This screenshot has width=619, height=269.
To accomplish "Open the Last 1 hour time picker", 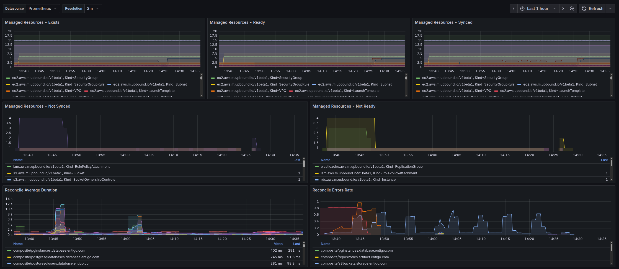I will coord(538,9).
